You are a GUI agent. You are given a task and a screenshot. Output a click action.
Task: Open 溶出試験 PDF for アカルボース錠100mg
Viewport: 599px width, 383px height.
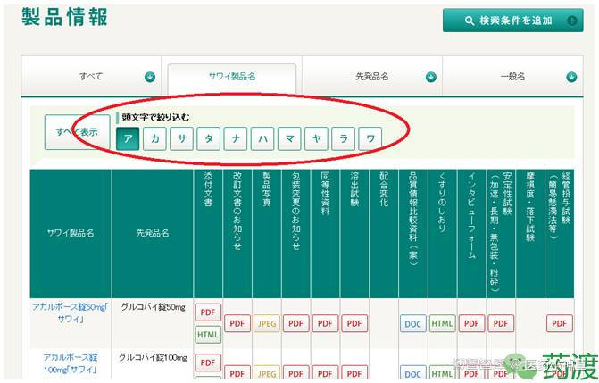(354, 372)
